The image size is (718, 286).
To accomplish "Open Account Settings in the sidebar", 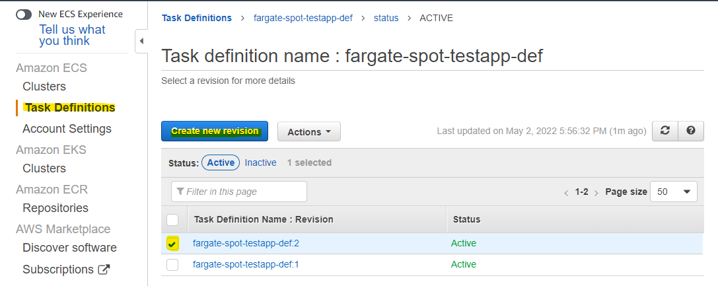I will click(67, 129).
